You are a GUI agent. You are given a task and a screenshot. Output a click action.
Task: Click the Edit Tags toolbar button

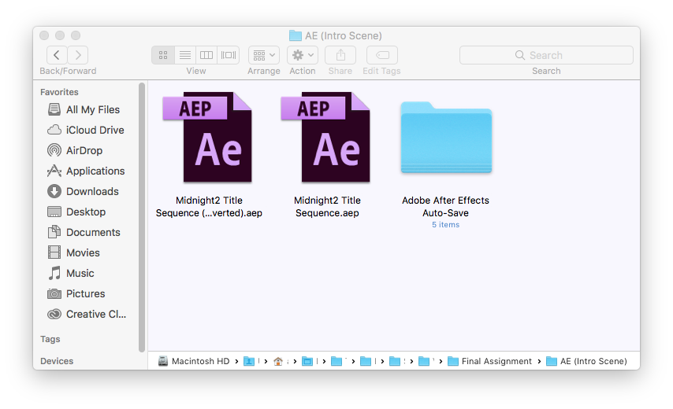[x=382, y=55]
